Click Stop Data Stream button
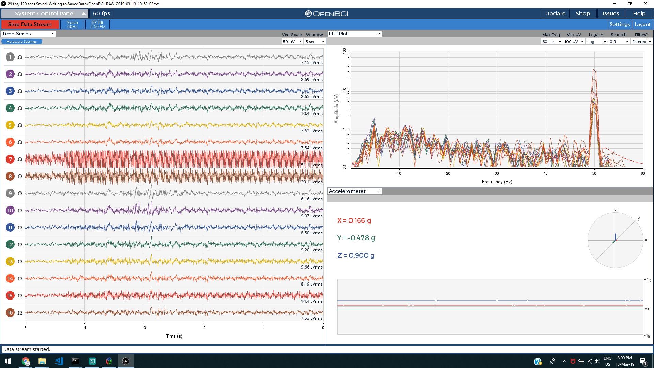 click(x=30, y=24)
